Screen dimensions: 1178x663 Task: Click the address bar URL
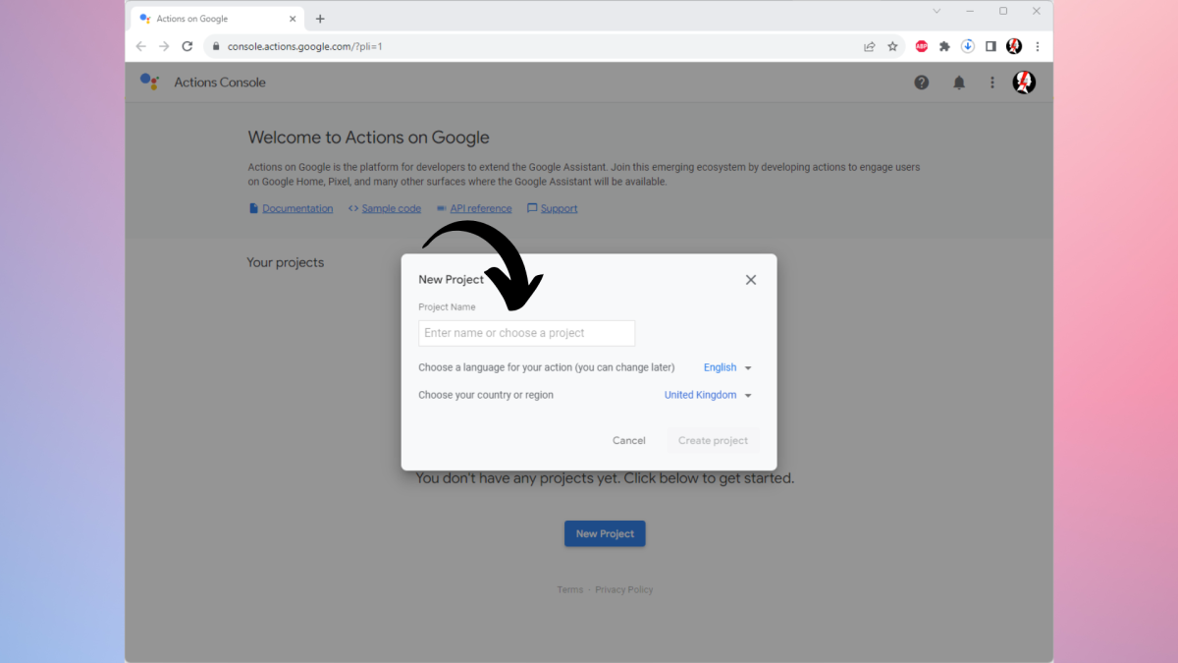tap(304, 46)
